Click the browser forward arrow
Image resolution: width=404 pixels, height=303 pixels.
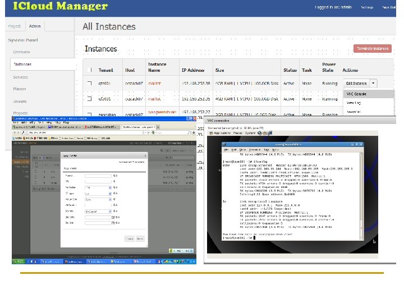coord(18,132)
